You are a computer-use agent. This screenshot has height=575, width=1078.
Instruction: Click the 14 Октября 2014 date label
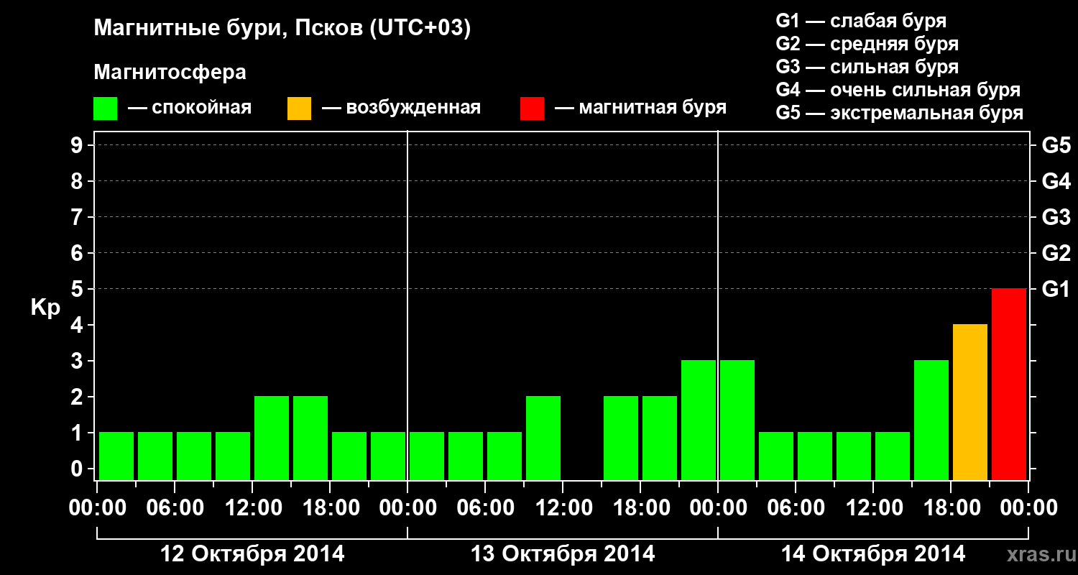tap(873, 554)
